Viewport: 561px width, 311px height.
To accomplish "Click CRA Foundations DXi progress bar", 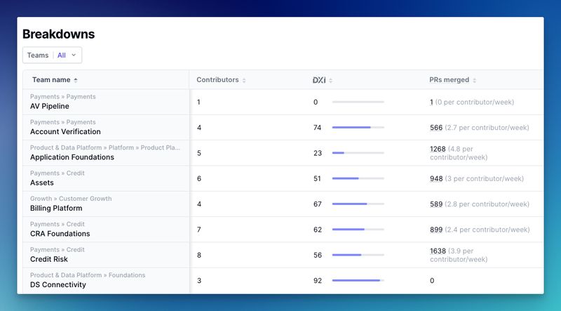I will 358,230.
